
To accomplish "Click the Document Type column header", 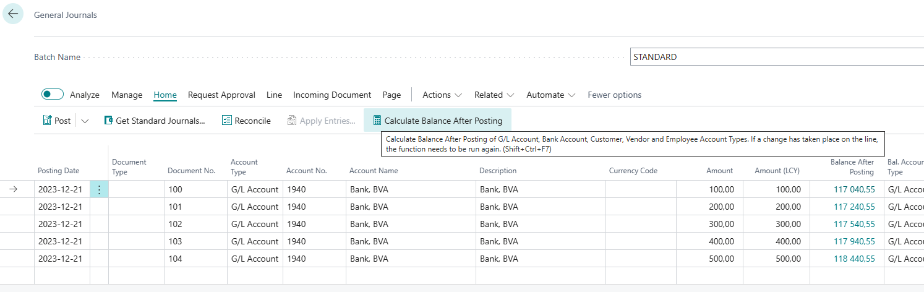I will point(129,166).
